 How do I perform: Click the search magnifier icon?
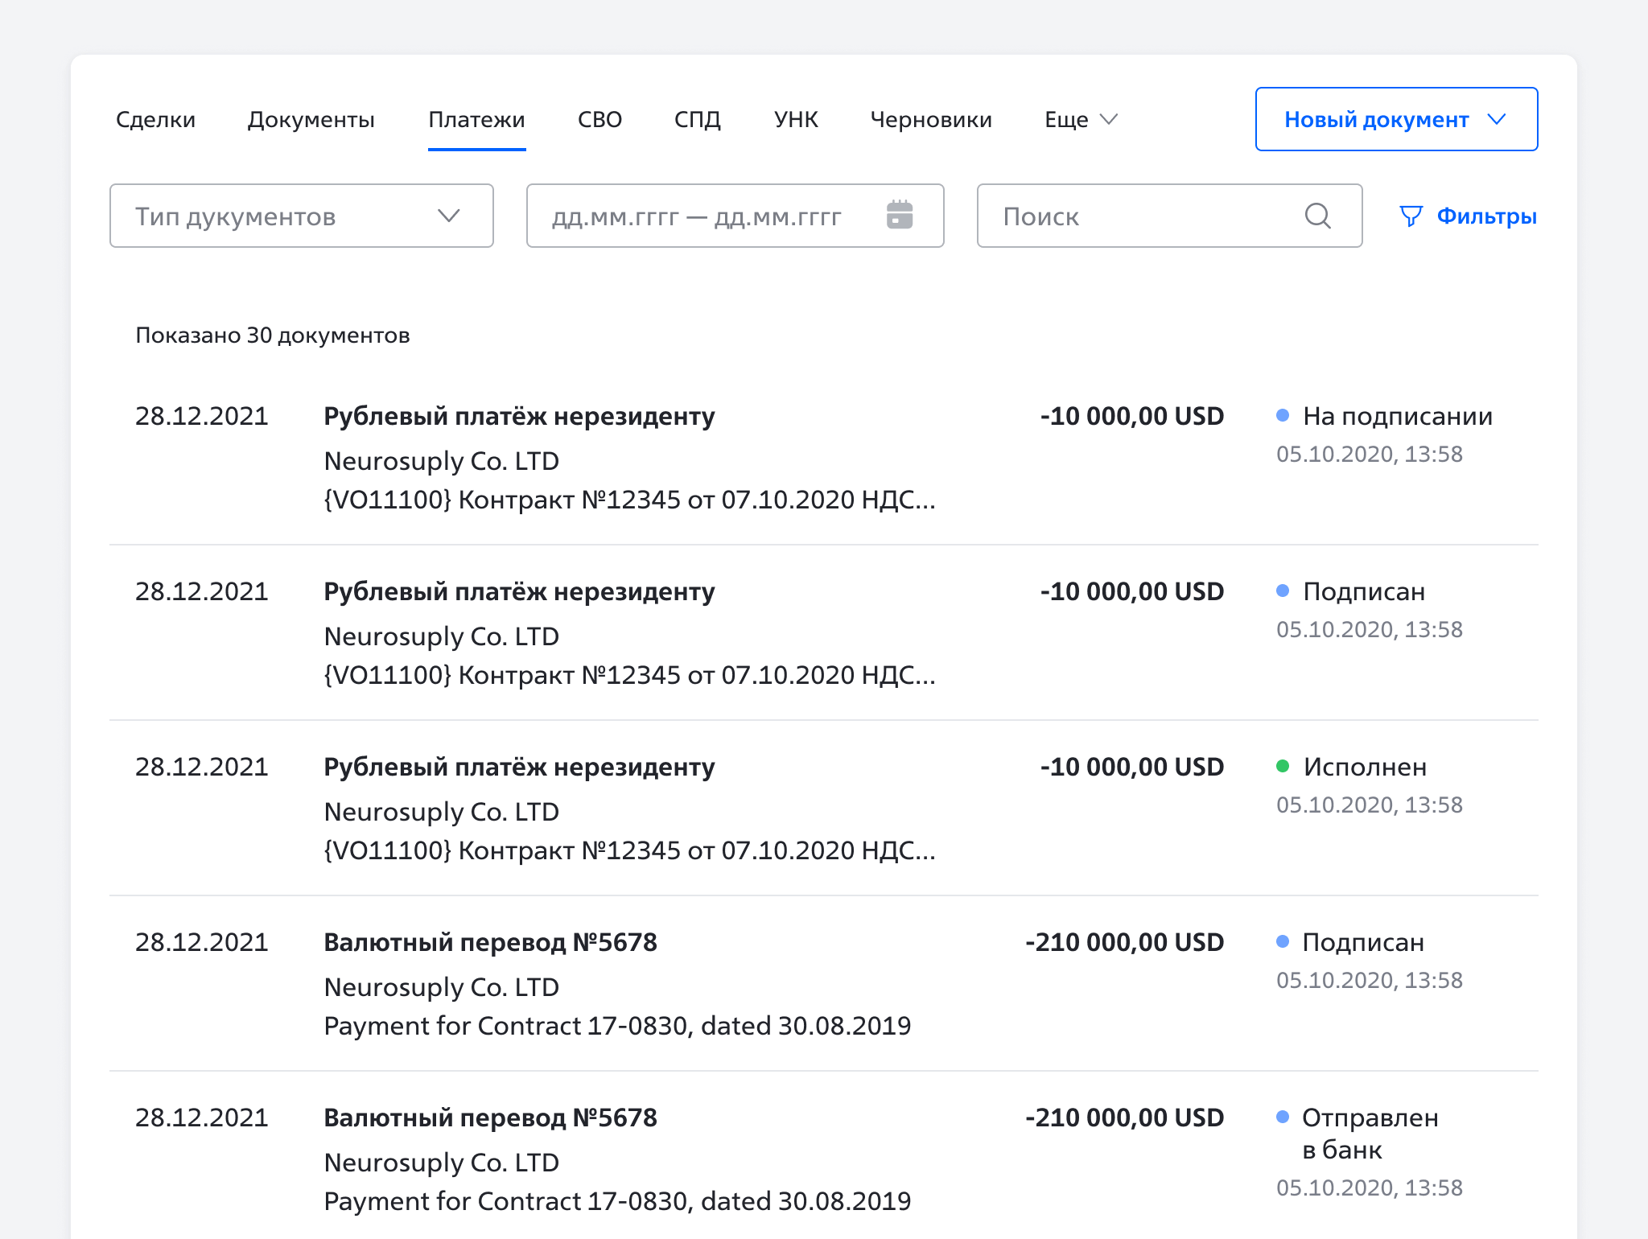[1317, 216]
